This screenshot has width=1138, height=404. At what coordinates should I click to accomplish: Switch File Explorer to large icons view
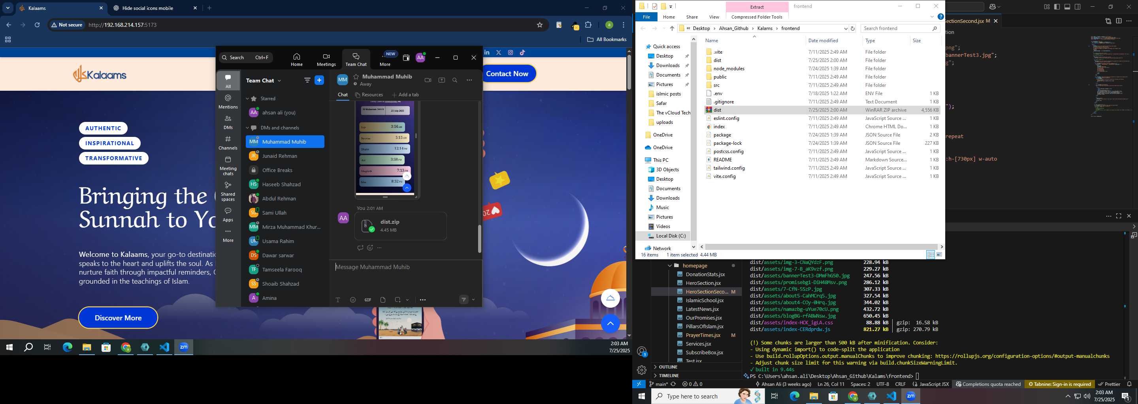pyautogui.click(x=939, y=255)
